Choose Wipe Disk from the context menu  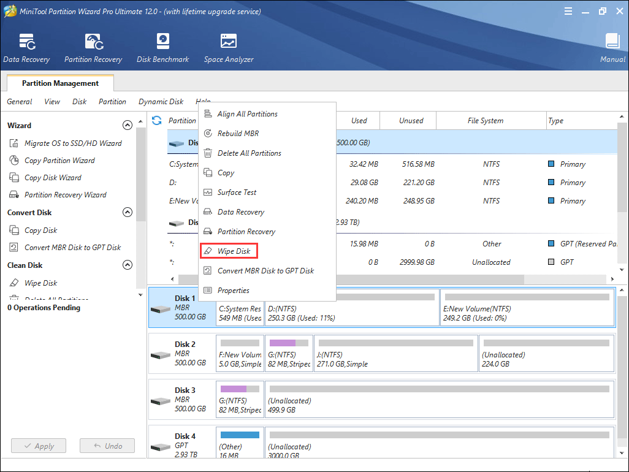coord(234,251)
